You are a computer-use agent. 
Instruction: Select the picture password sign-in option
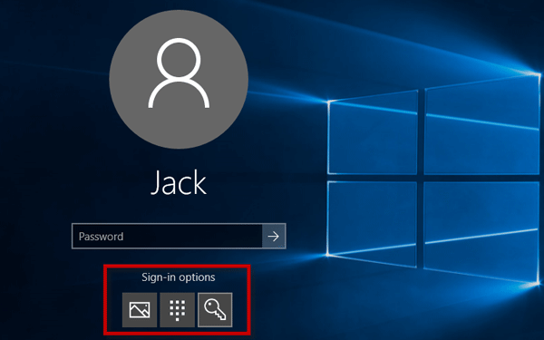point(140,309)
